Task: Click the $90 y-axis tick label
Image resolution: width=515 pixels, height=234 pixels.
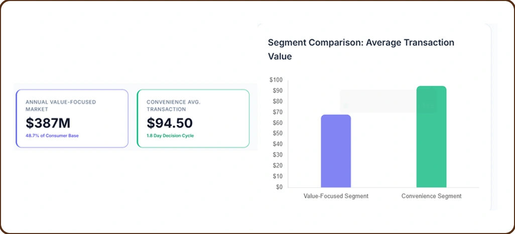Action: point(277,91)
